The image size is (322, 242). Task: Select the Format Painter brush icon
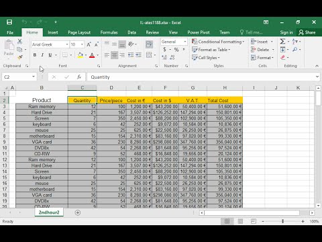point(20,58)
